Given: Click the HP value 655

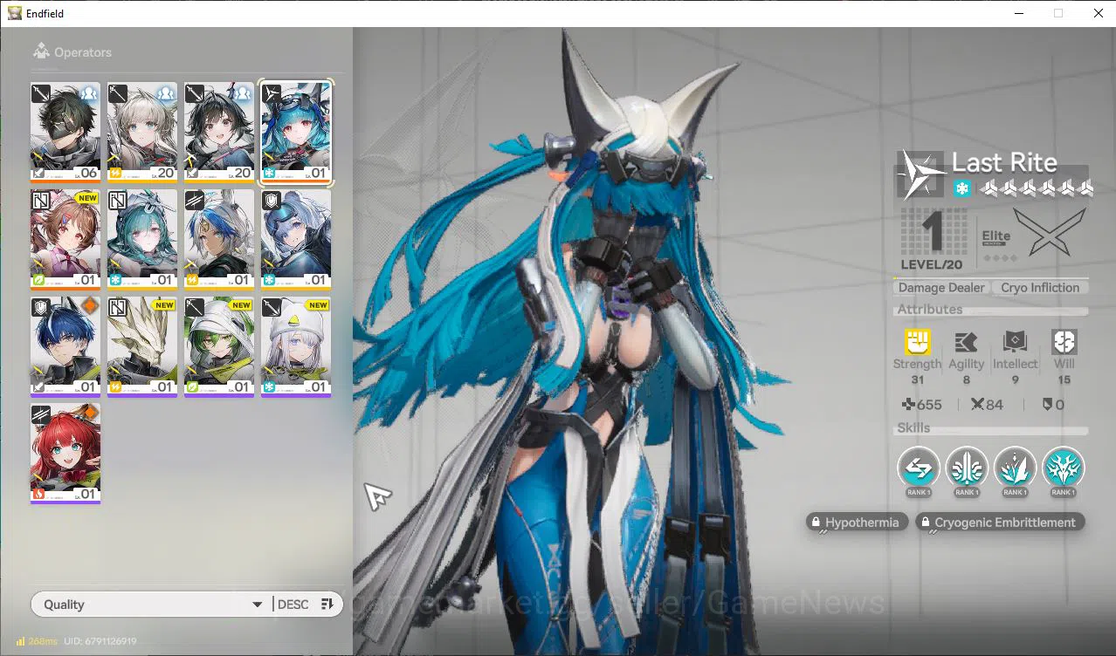Looking at the screenshot, I should pos(922,405).
